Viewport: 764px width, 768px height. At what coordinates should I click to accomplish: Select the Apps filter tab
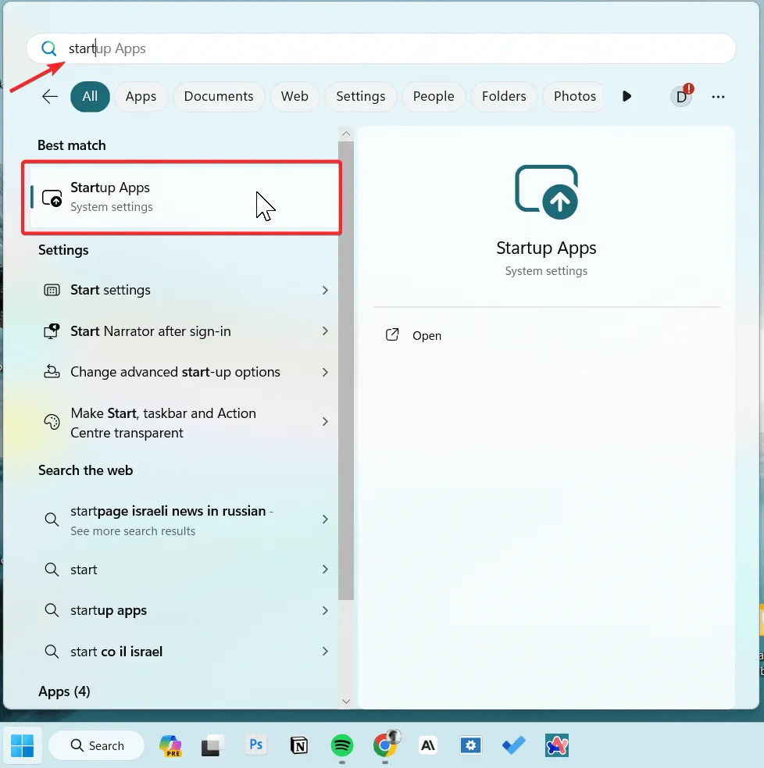141,97
